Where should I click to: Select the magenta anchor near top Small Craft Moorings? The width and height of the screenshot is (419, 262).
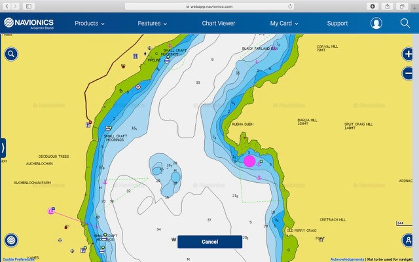point(170,45)
